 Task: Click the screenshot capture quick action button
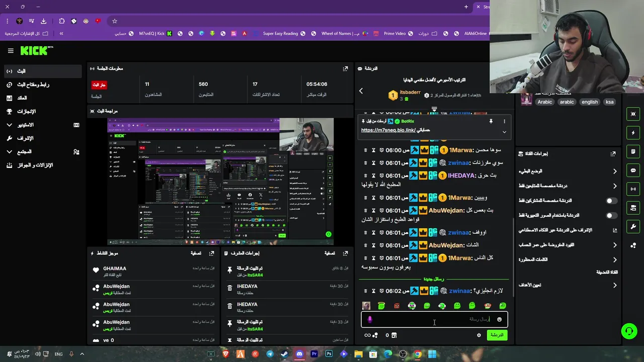pyautogui.click(x=633, y=114)
